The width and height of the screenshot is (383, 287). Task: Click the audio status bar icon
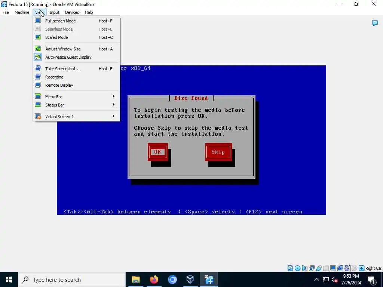[304, 268]
